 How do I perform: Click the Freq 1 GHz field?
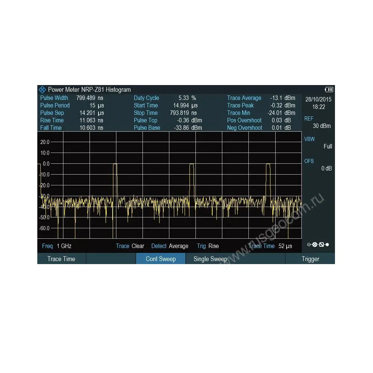point(57,246)
